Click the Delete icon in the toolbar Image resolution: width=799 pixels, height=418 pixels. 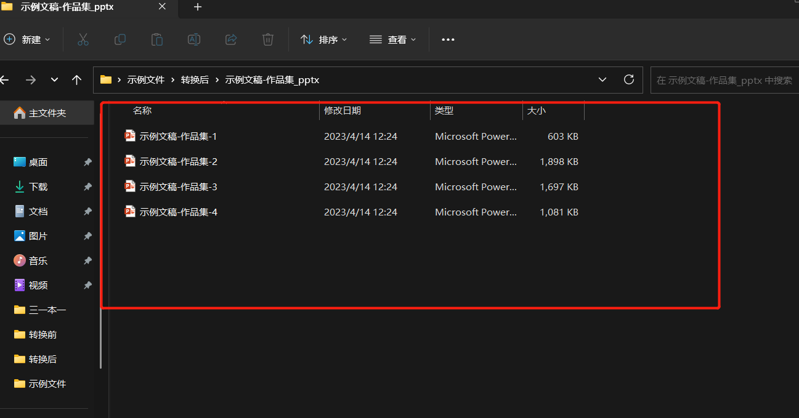point(267,39)
